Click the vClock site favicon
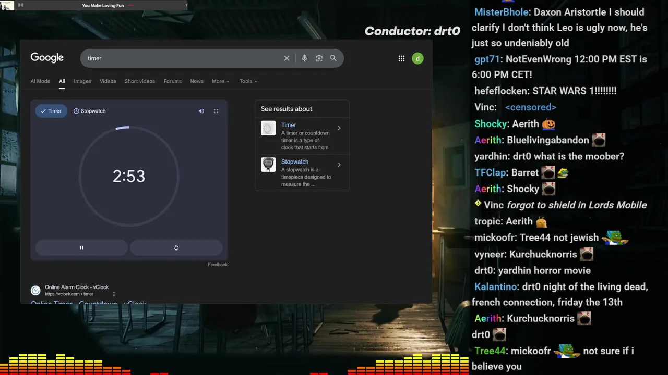Viewport: 668px width, 375px height. coord(35,291)
